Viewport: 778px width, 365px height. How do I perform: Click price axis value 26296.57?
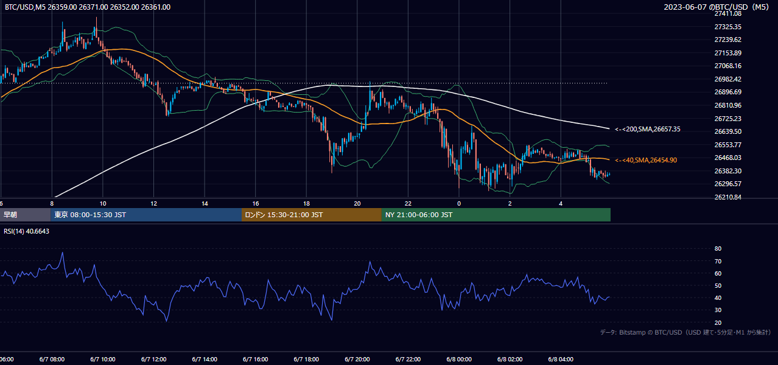coord(727,184)
